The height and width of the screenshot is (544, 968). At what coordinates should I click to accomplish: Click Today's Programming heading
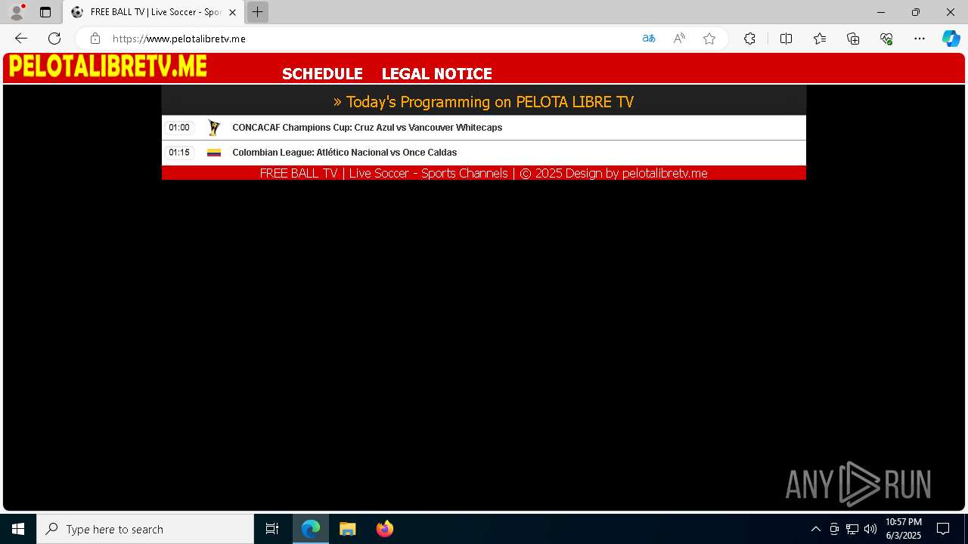pos(484,102)
